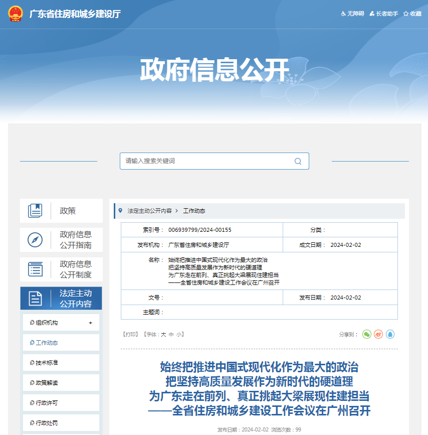Open 行政许可 in the sidebar

(47, 403)
